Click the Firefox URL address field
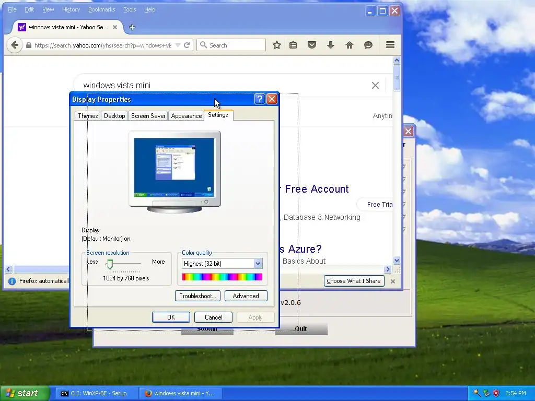The width and height of the screenshot is (535, 401). pos(103,45)
